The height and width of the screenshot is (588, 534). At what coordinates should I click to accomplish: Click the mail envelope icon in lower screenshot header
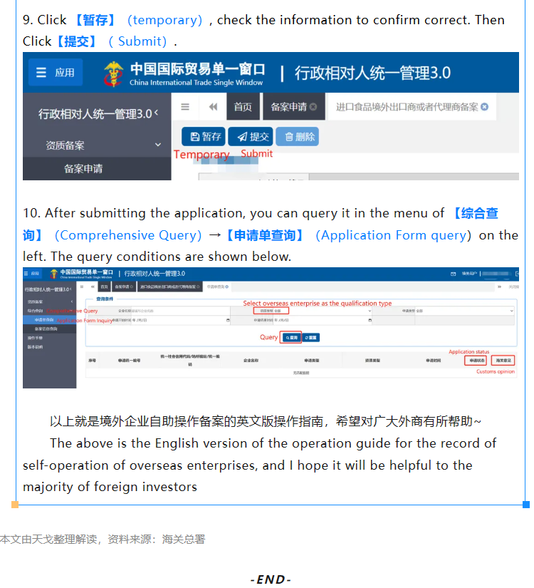(x=454, y=274)
